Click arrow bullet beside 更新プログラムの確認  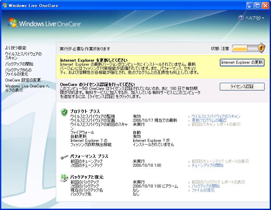point(189,121)
